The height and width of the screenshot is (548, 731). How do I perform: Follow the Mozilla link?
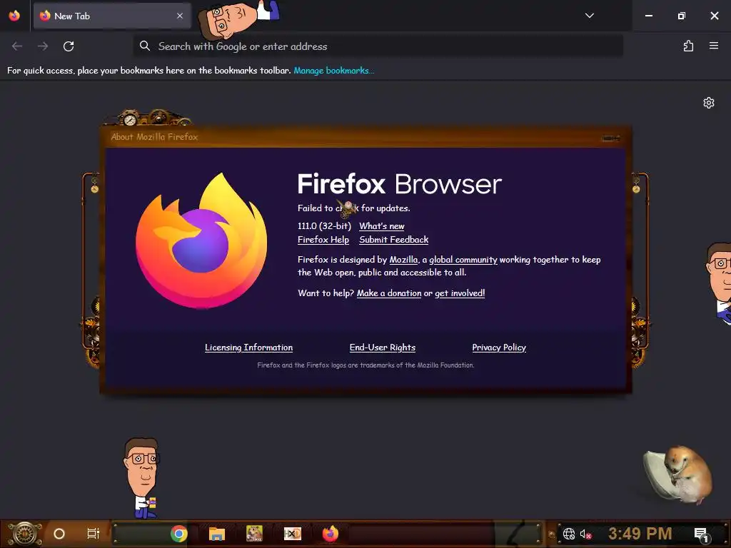click(x=404, y=260)
